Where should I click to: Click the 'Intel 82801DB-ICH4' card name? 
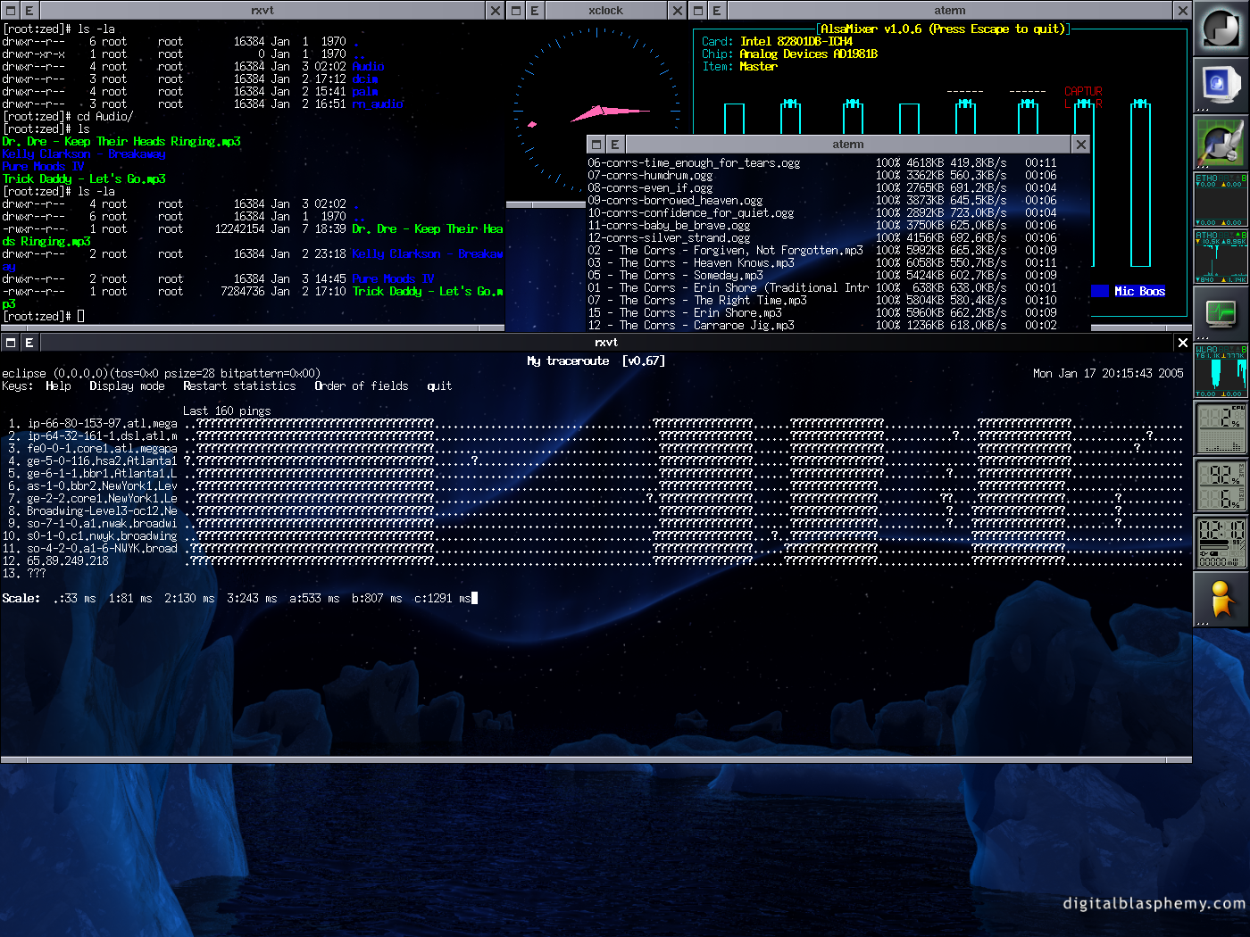[x=796, y=42]
